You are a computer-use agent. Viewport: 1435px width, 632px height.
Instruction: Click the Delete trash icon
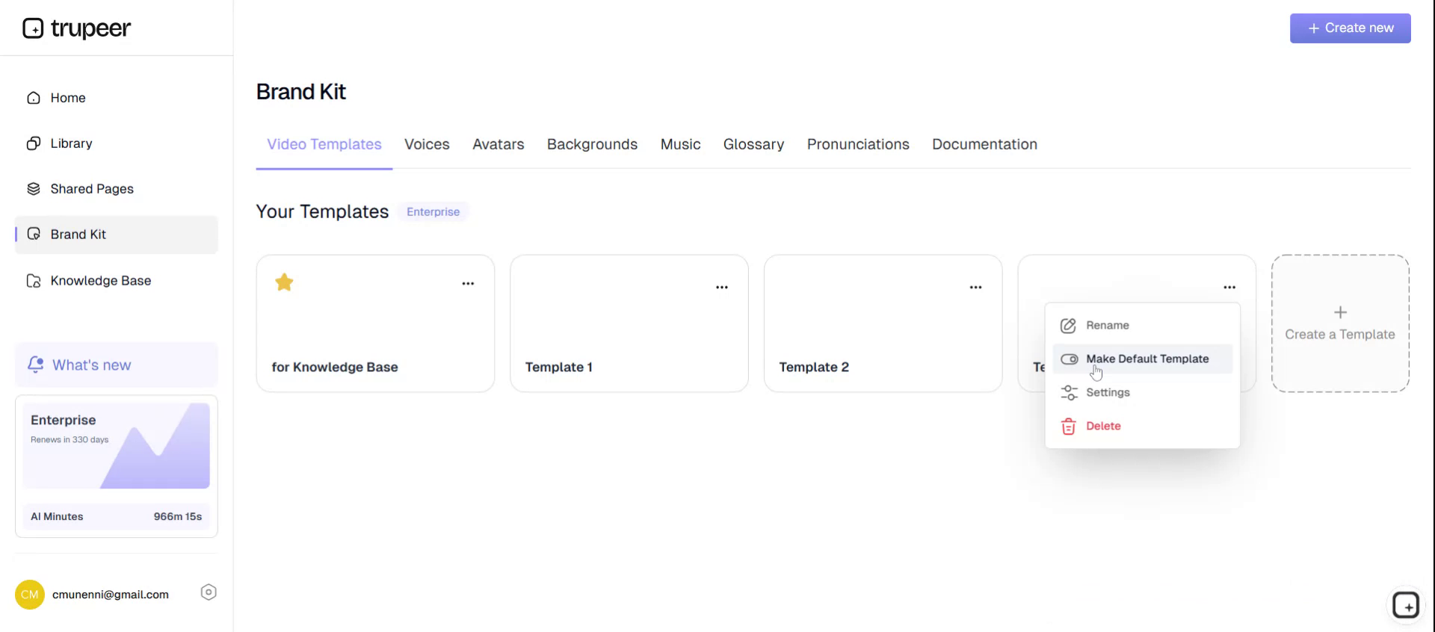tap(1069, 426)
